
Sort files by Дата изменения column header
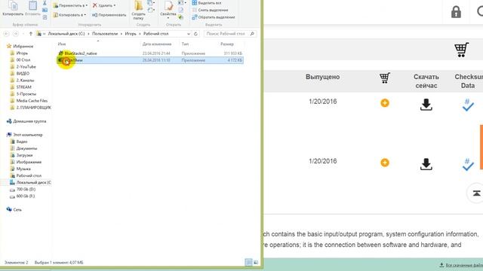pos(157,44)
